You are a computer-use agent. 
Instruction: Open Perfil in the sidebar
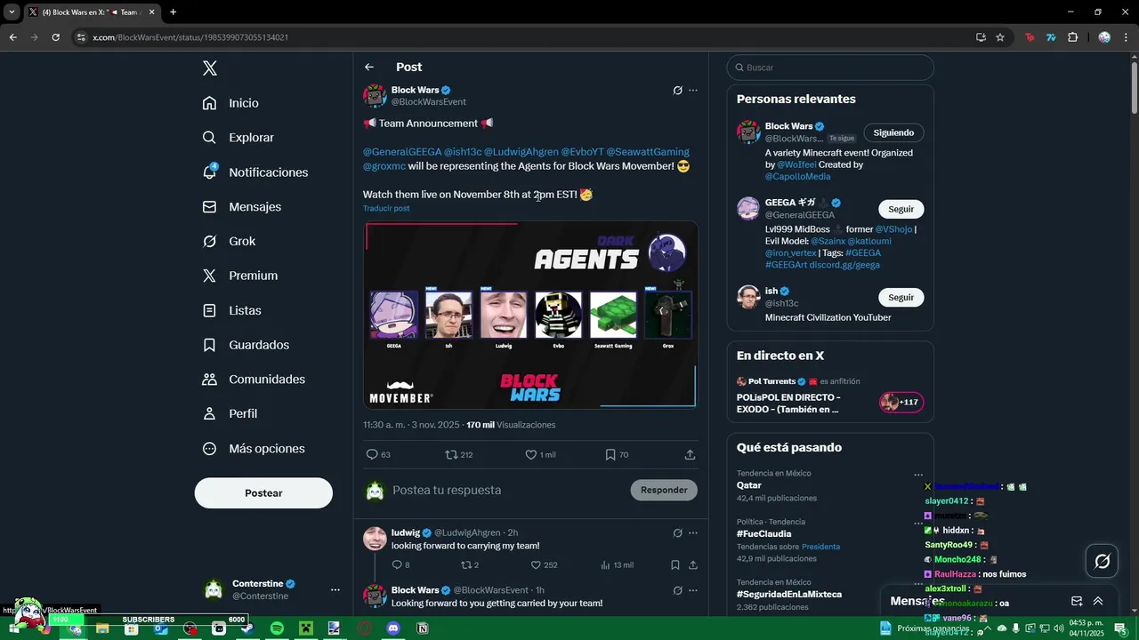pyautogui.click(x=230, y=414)
